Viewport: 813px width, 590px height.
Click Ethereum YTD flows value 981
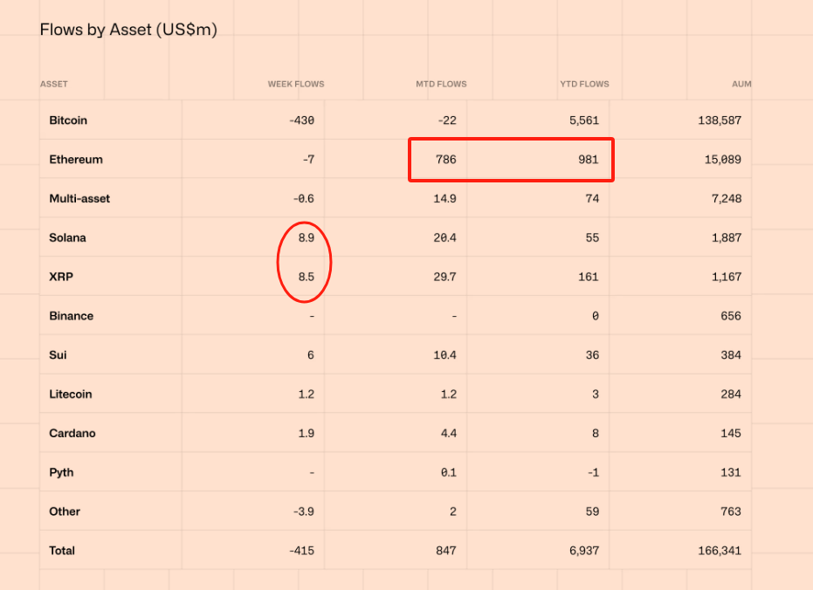pyautogui.click(x=589, y=160)
